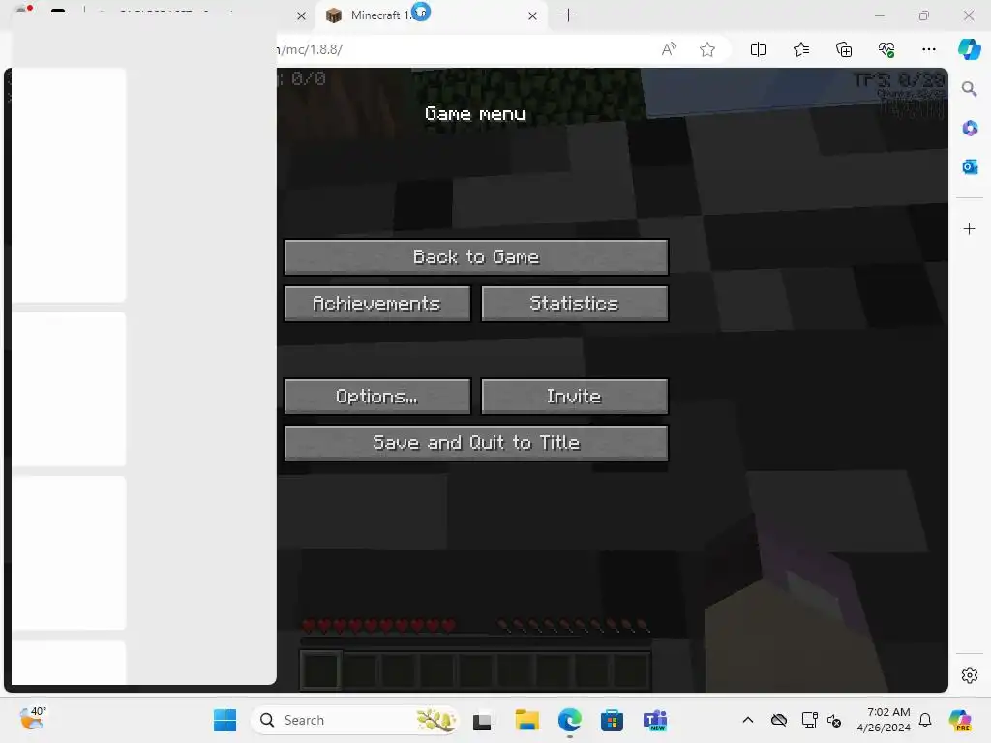Open the notifications bell

coord(925,720)
